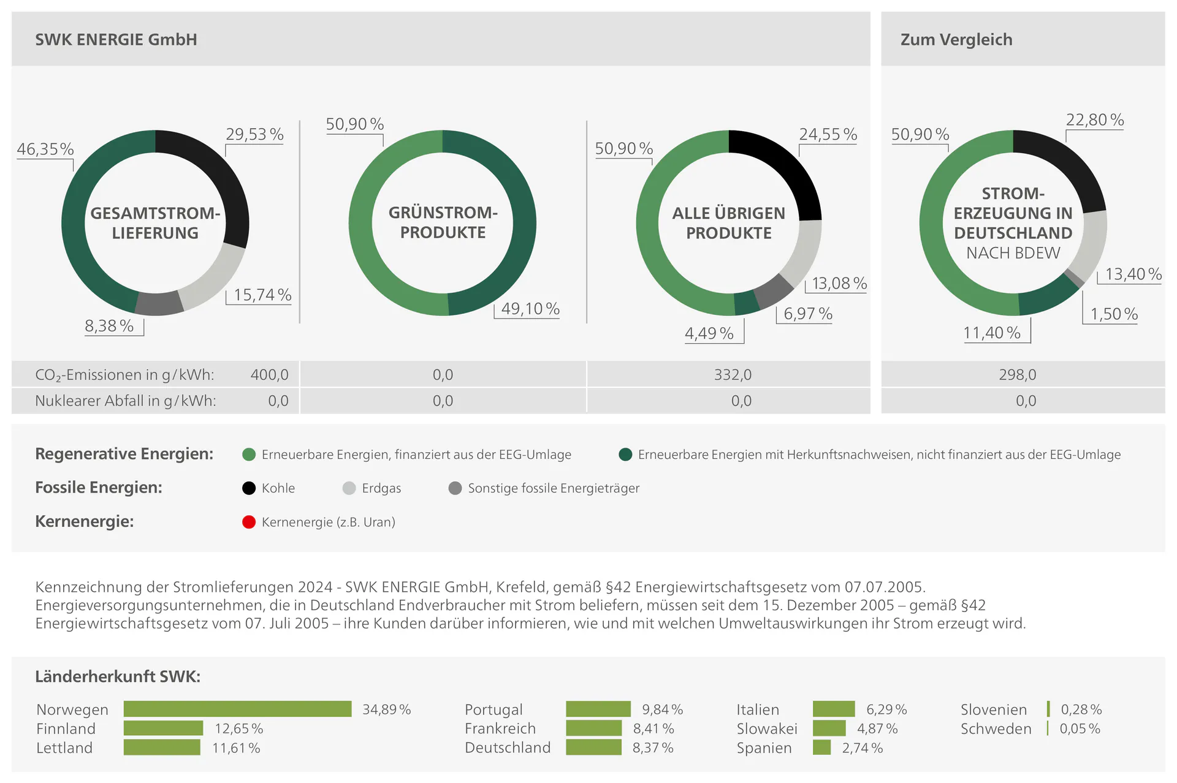Screen dimensions: 1177x783
Task: Click the 49,10 % label on Grünstrom chart
Action: (x=530, y=309)
